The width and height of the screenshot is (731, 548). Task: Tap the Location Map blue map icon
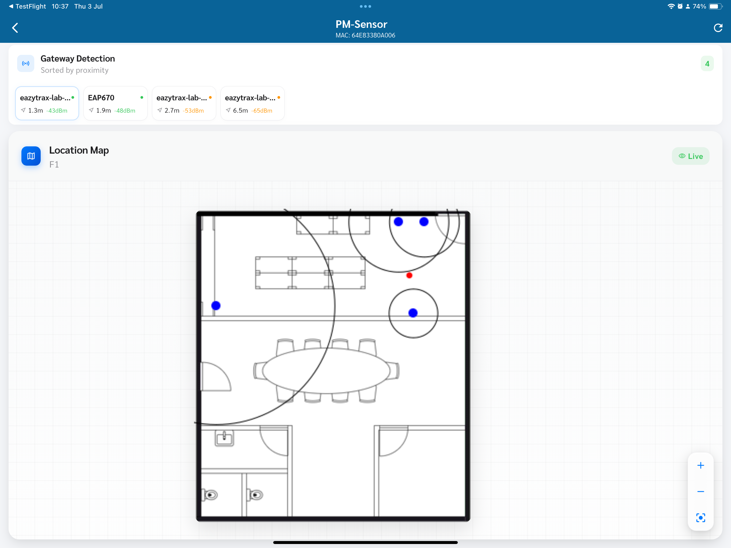click(31, 156)
